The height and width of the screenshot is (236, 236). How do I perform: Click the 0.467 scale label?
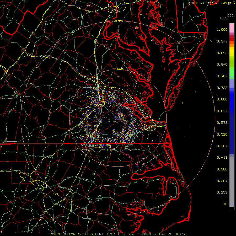(222, 146)
